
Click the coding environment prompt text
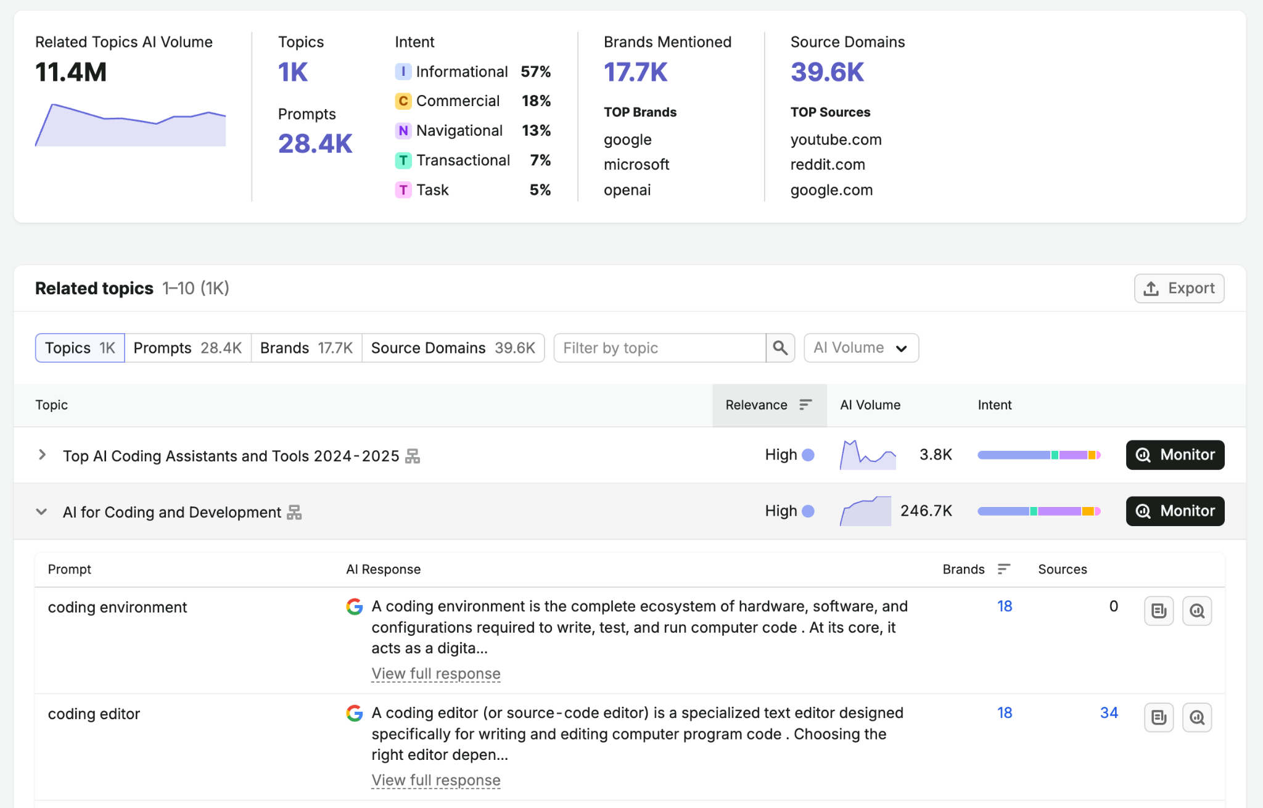click(117, 608)
